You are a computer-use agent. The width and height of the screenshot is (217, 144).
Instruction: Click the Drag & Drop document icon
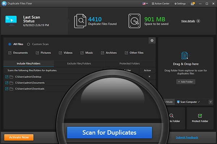pos(186,55)
